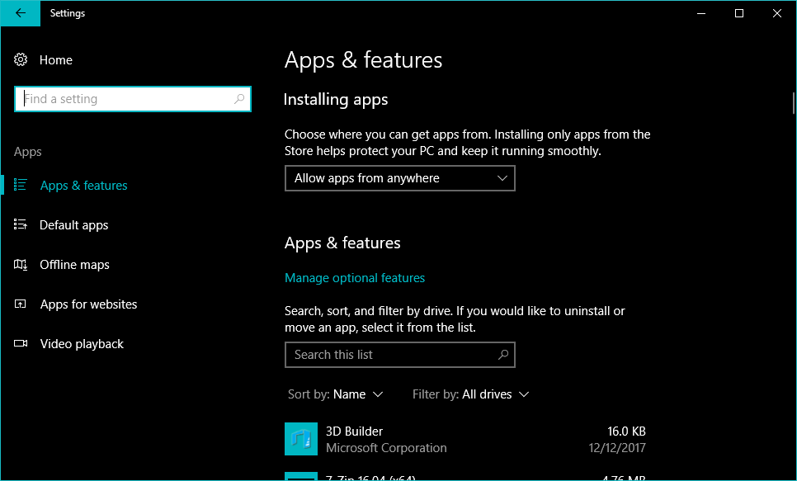Click the Default apps sidebar icon
Viewport: 797px width, 481px height.
(21, 225)
